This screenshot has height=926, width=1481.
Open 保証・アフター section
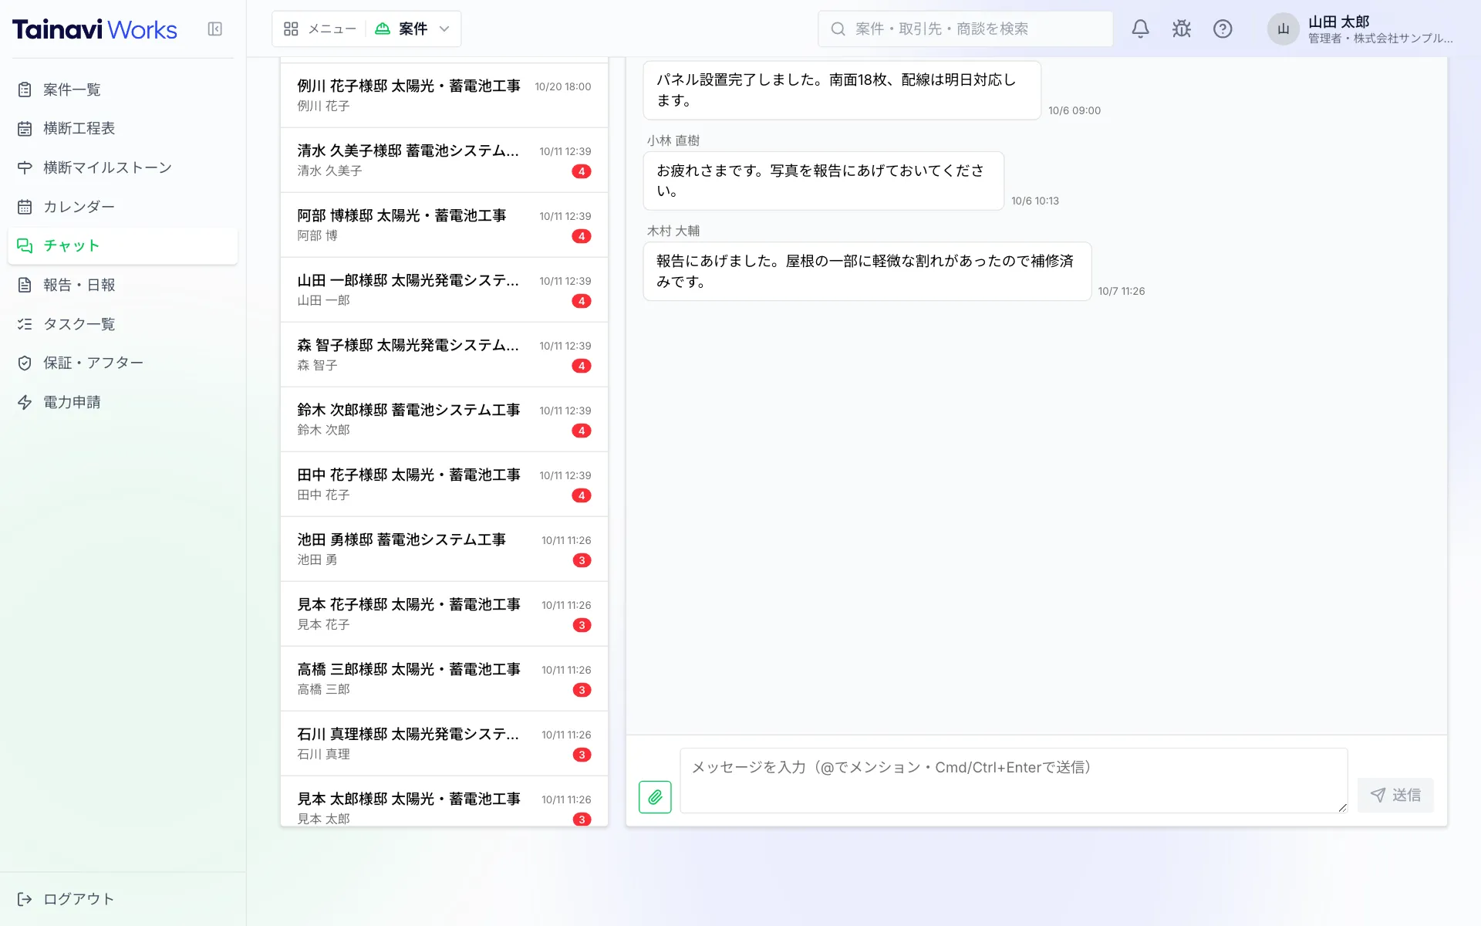[123, 363]
